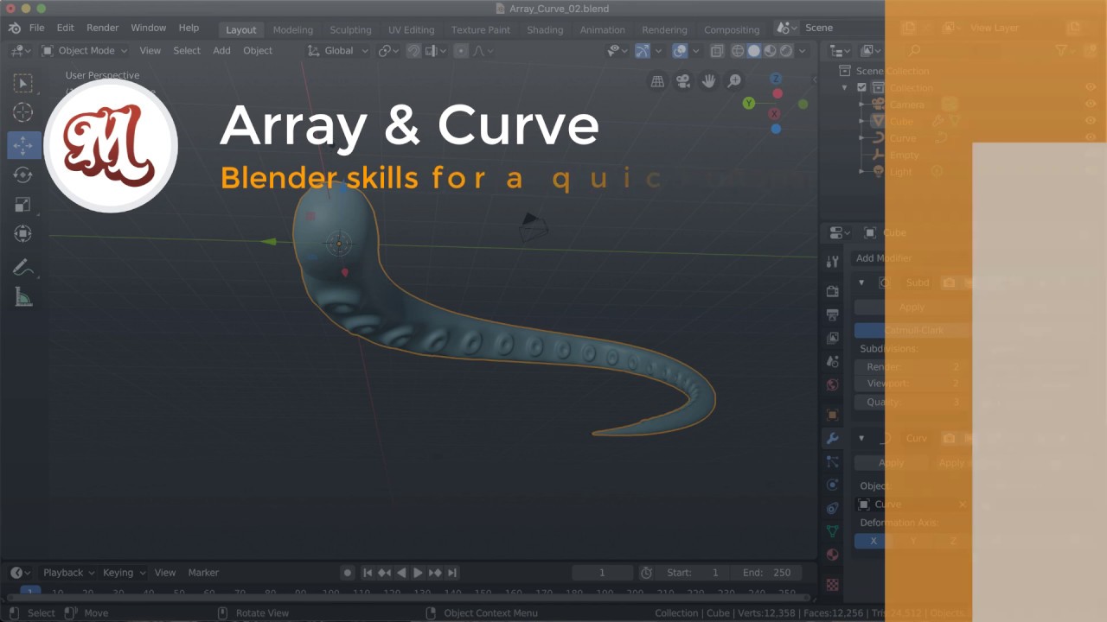This screenshot has width=1107, height=622.
Task: Toggle viewport overlays display
Action: [x=680, y=51]
